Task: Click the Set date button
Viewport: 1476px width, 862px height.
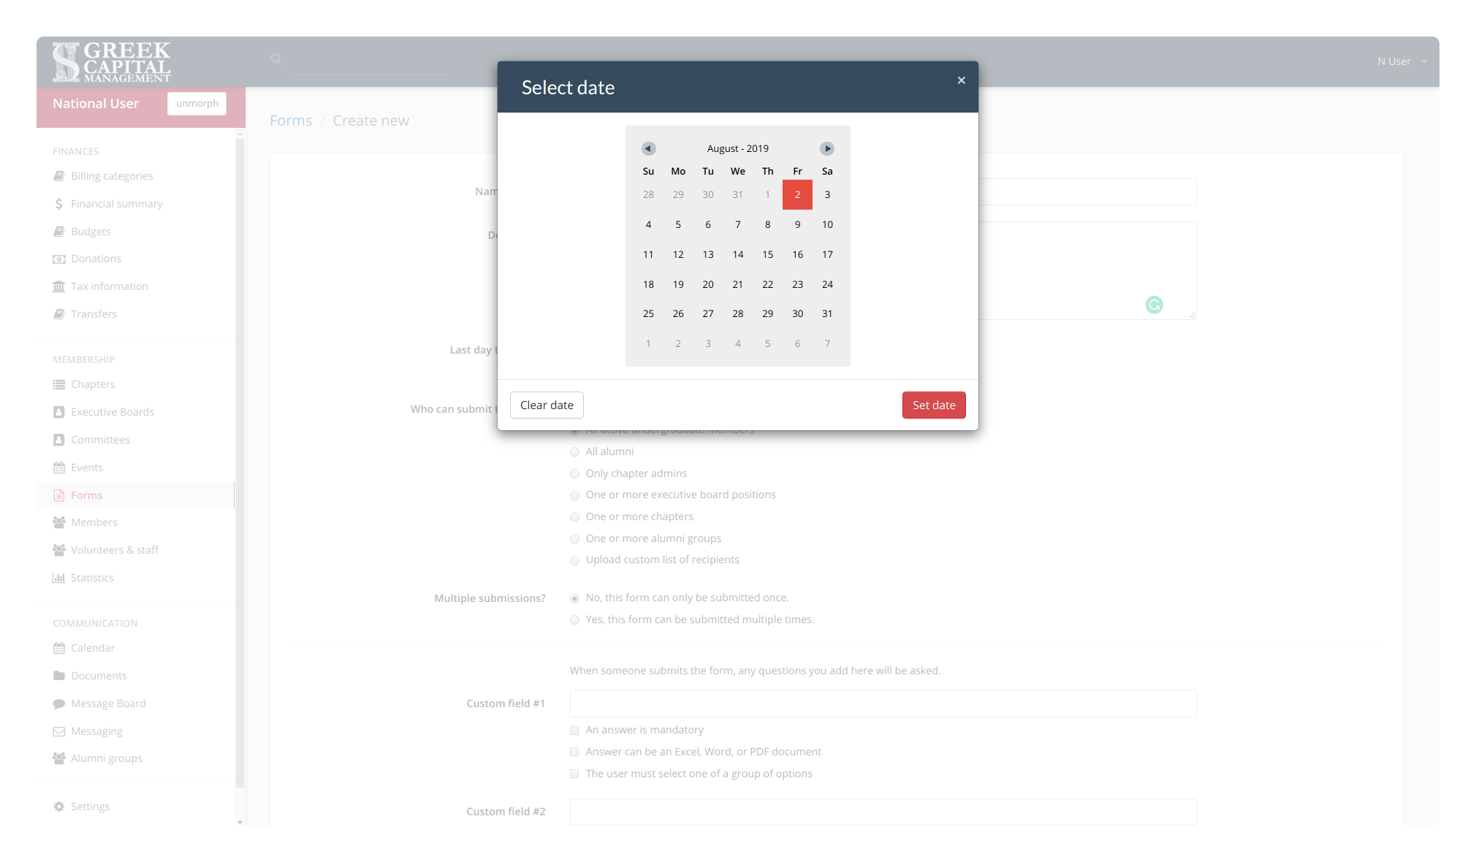Action: (933, 404)
